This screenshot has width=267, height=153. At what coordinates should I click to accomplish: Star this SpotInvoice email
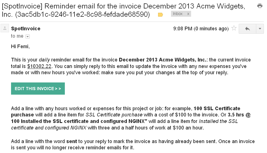click(x=234, y=28)
